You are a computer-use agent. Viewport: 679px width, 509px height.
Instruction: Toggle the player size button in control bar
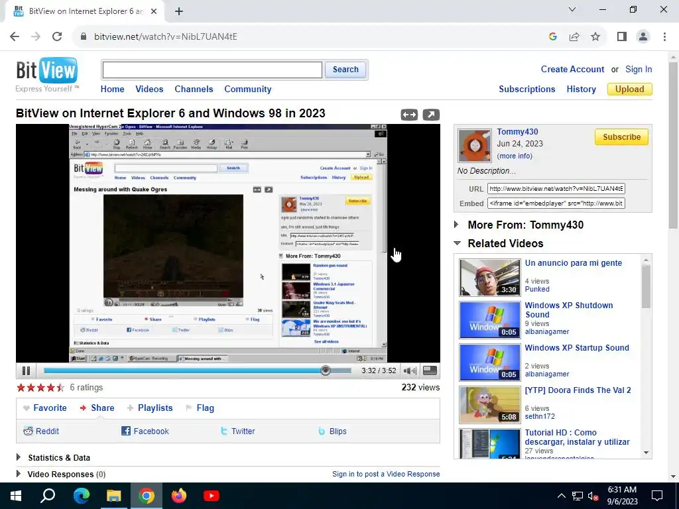click(430, 370)
